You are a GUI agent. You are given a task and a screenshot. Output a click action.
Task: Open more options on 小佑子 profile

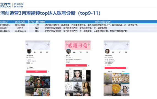point(89,45)
